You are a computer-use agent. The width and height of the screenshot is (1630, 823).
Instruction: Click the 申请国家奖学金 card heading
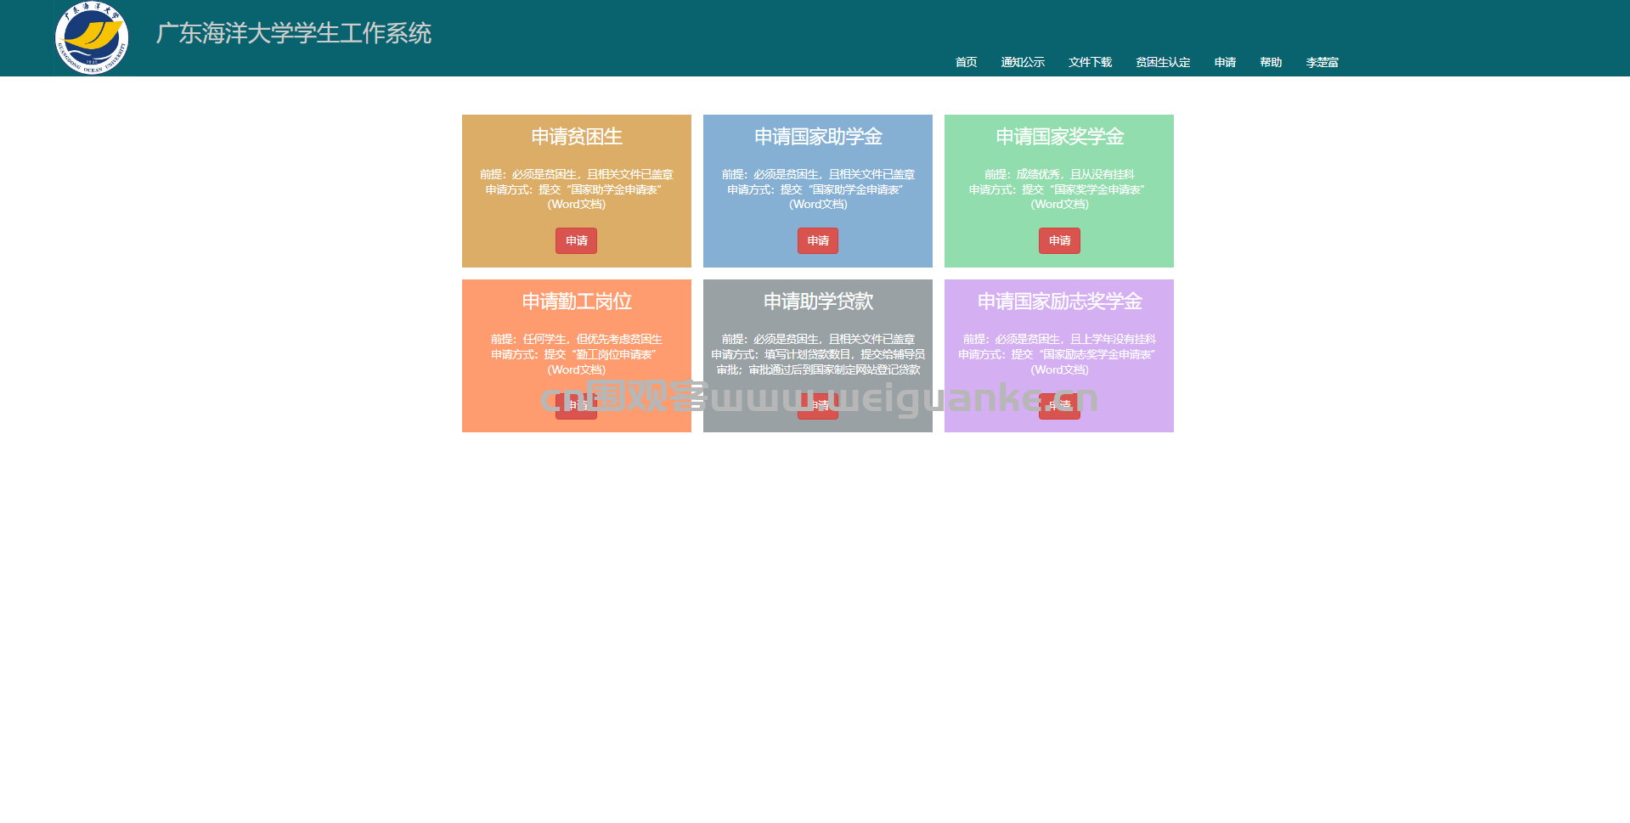coord(1058,137)
